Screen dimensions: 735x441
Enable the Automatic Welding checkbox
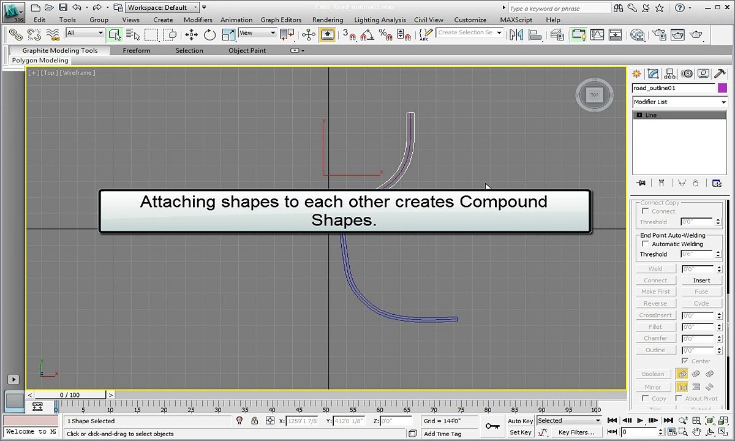pos(646,244)
